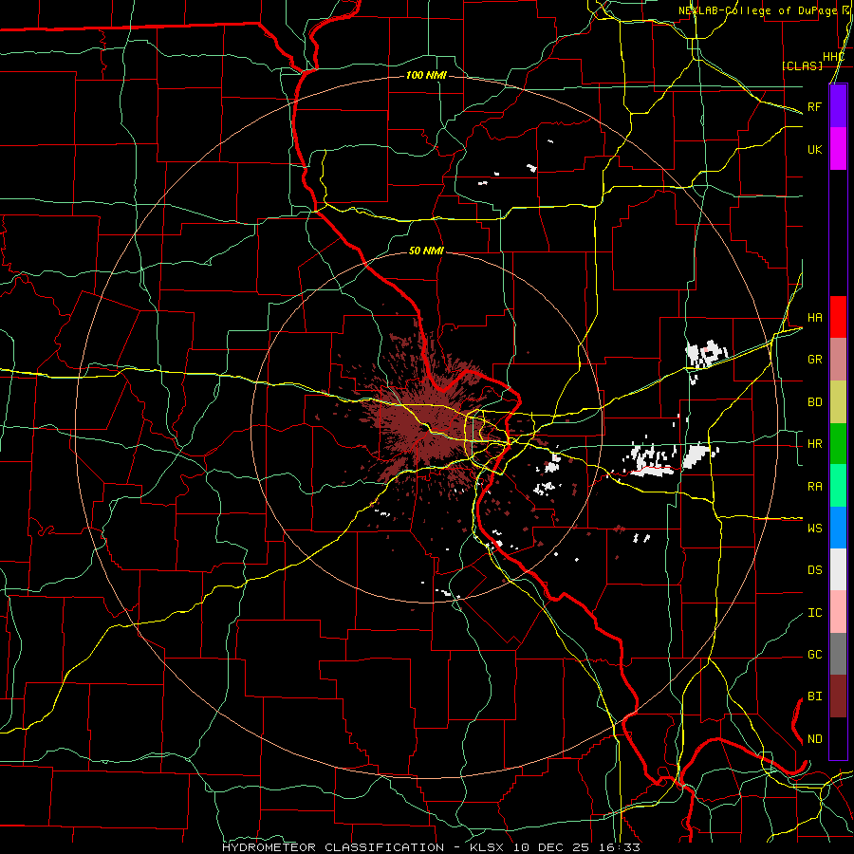This screenshot has height=854, width=854.
Task: Click the DS legend label
Action: (x=814, y=569)
